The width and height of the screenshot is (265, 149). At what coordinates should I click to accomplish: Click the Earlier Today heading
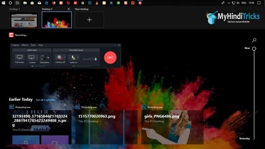pyautogui.click(x=21, y=99)
